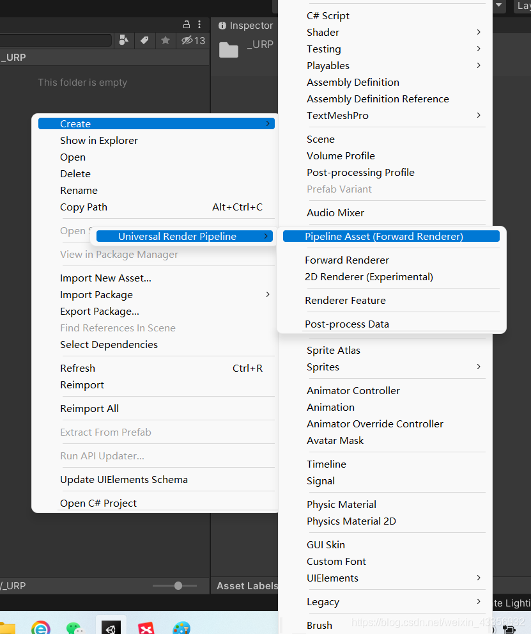Expand the UIElements submenu

[386, 578]
